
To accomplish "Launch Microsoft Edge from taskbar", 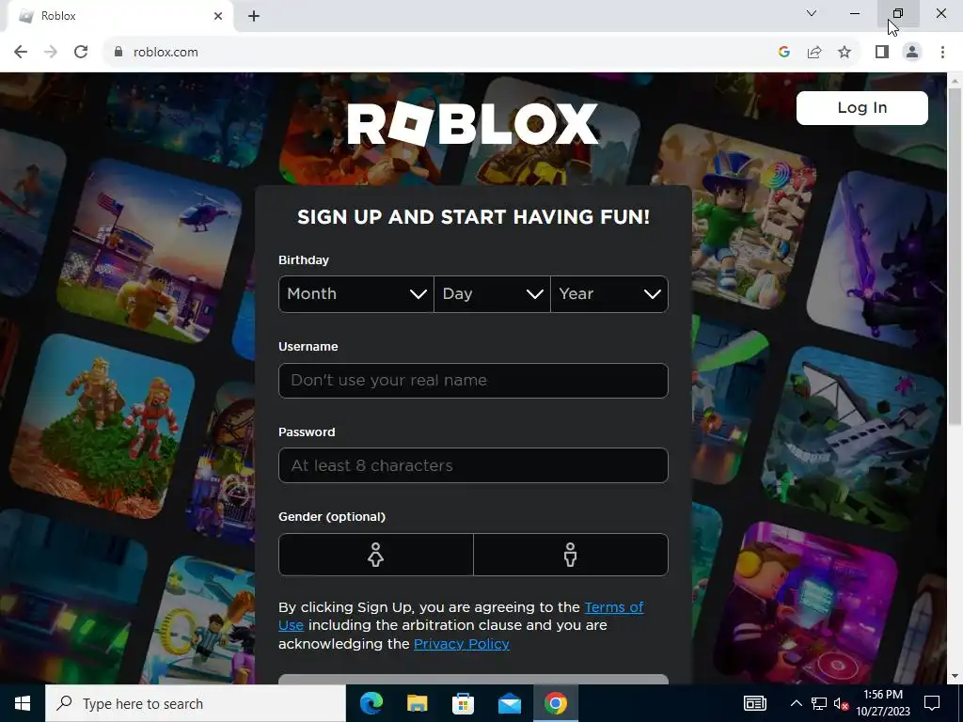I will click(x=371, y=703).
